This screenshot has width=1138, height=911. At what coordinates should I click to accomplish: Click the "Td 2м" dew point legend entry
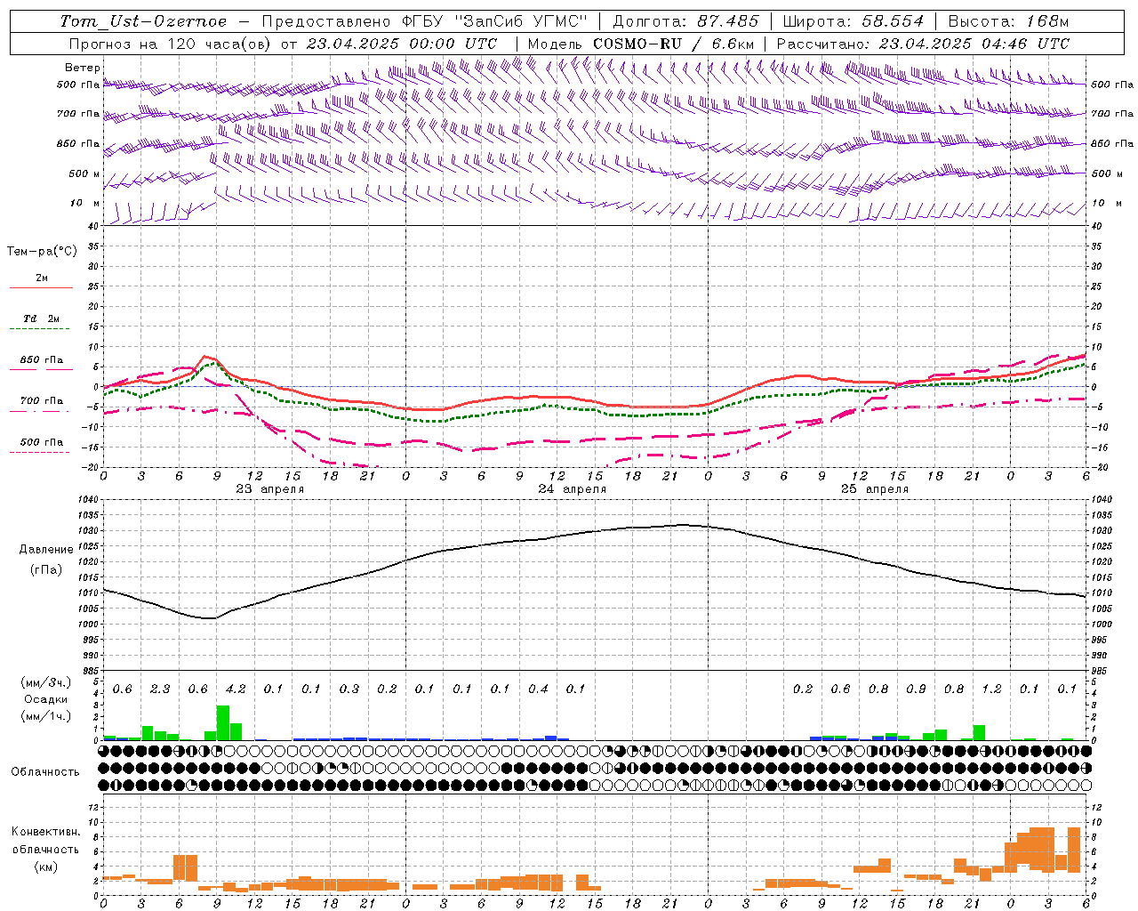(x=42, y=318)
